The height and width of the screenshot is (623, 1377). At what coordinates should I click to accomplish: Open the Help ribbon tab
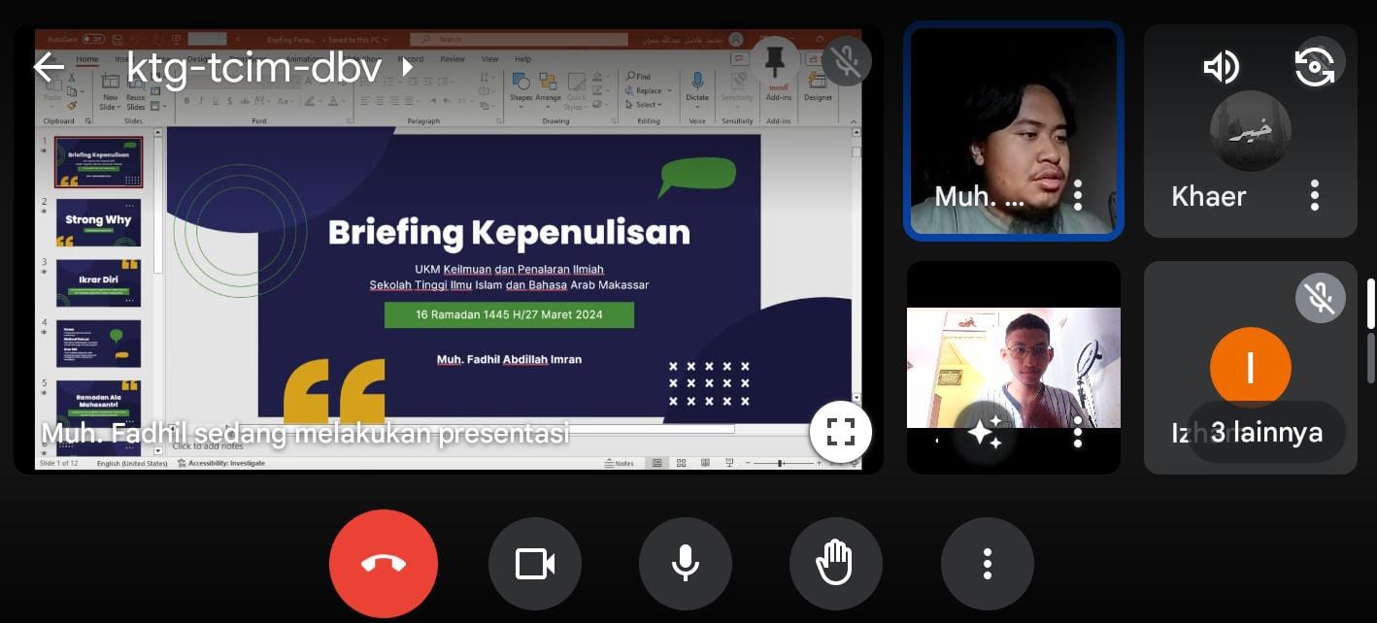coord(522,59)
